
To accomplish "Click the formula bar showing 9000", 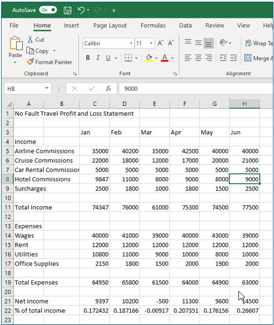I will pyautogui.click(x=196, y=89).
